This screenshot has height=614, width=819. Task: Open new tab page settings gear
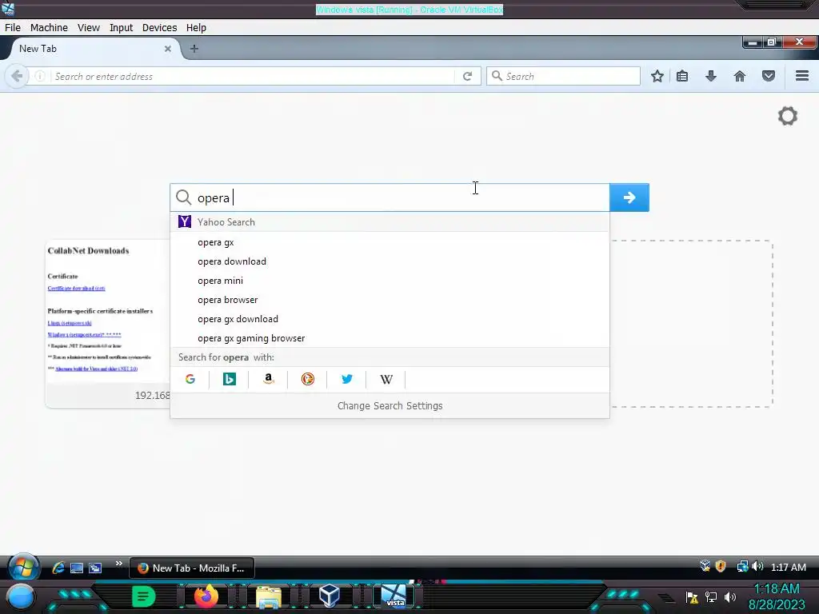pos(788,115)
